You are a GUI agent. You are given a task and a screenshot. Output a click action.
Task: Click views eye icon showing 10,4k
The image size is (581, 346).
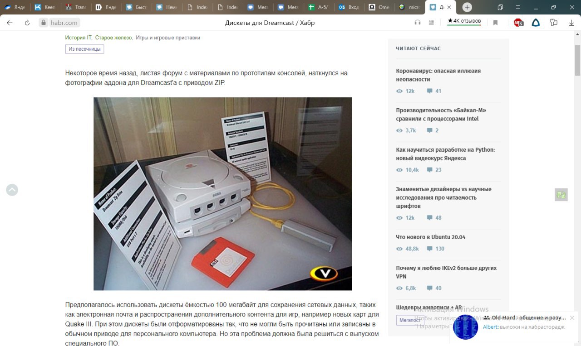coord(399,170)
